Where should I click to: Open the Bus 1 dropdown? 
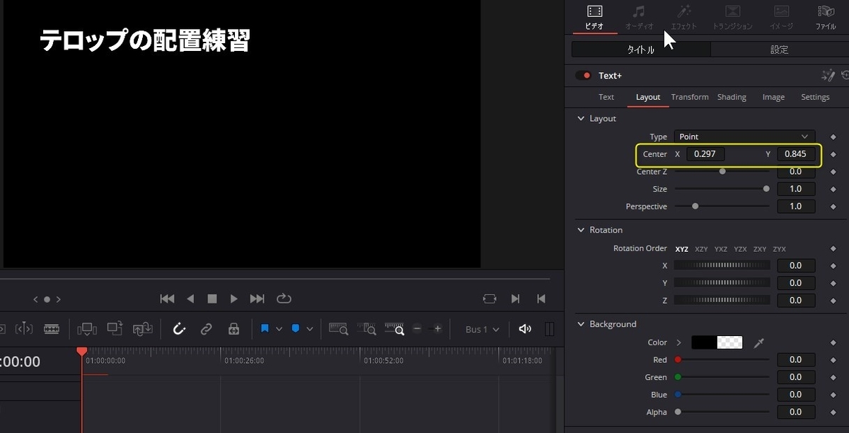click(483, 329)
